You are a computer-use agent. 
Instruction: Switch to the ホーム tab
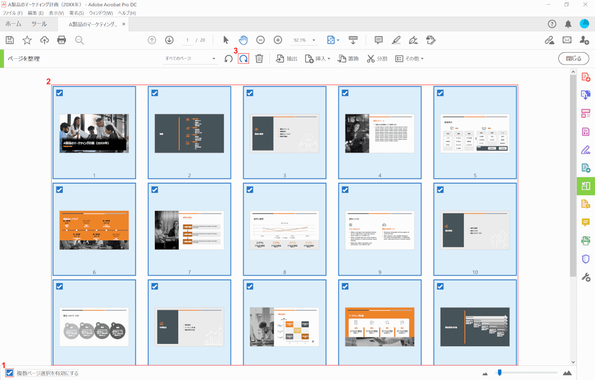click(x=13, y=24)
